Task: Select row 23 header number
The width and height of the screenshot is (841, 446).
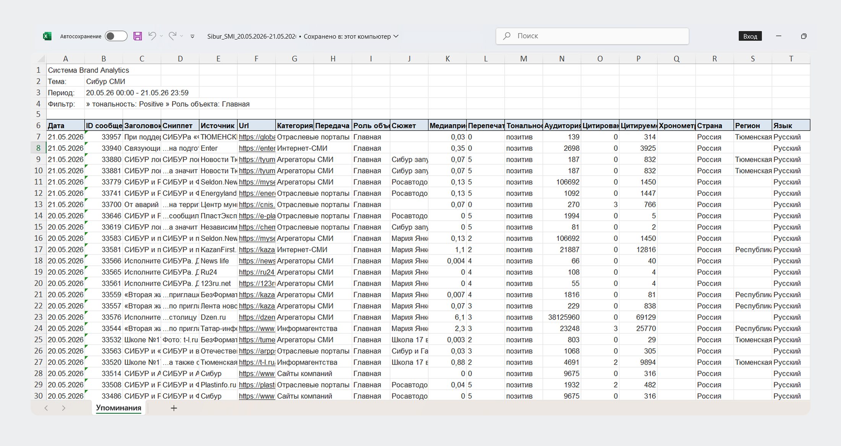Action: (38, 317)
